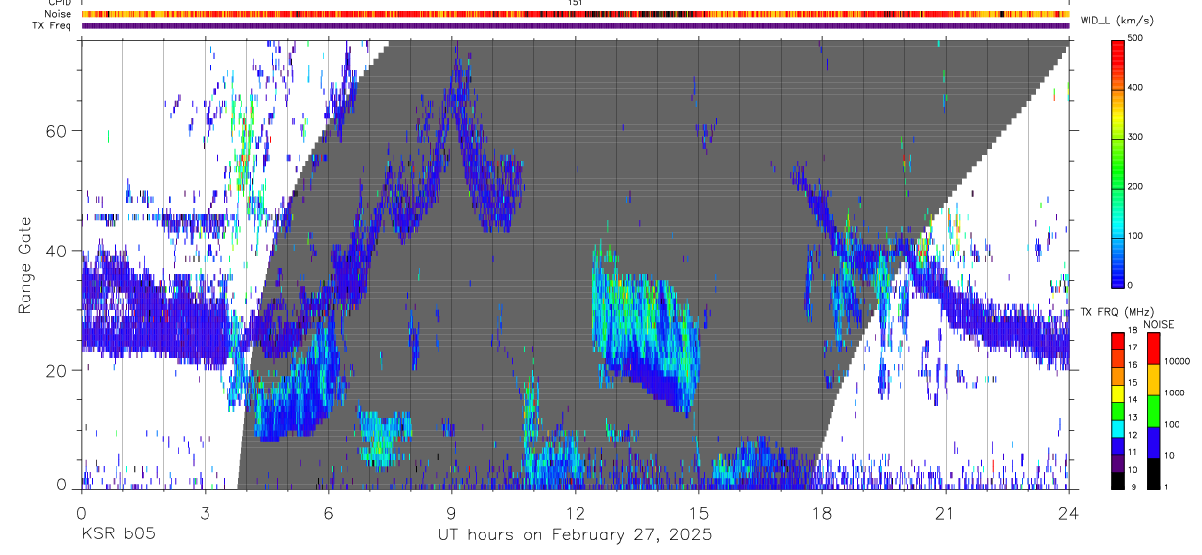Viewport: 1202px width, 555px height.
Task: Click the black bottom segment of the TX FRQ legend
Action: [x=1118, y=481]
